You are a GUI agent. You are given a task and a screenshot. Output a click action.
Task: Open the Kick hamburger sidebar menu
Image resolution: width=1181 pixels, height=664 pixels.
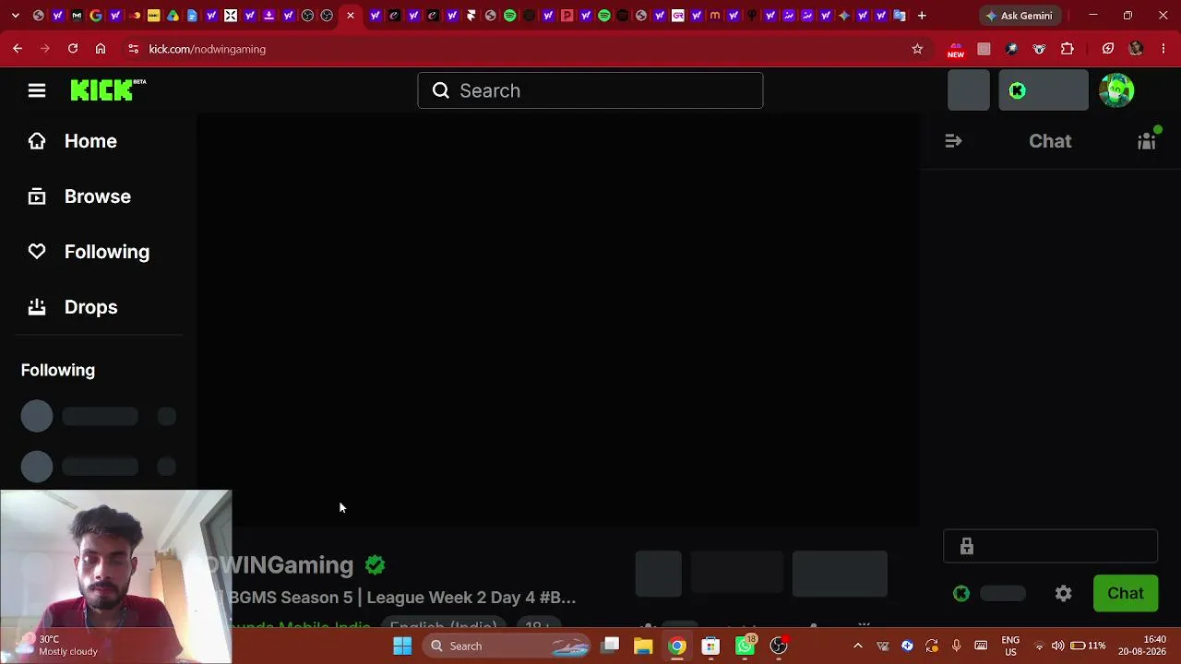point(37,90)
